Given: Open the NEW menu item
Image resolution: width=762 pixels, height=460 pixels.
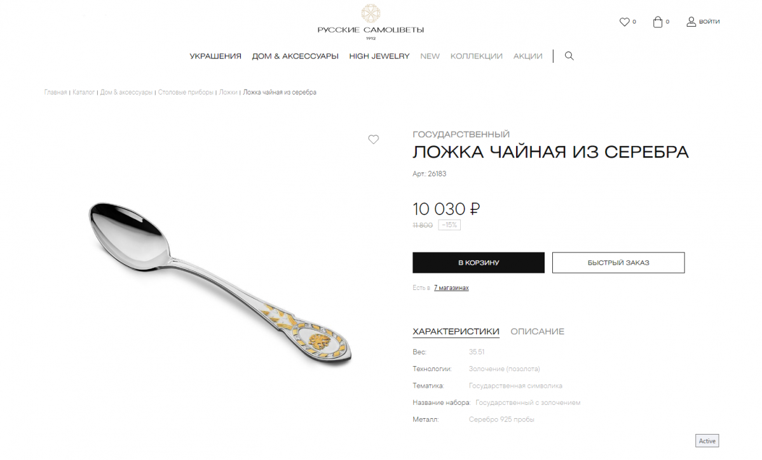Looking at the screenshot, I should pos(430,56).
